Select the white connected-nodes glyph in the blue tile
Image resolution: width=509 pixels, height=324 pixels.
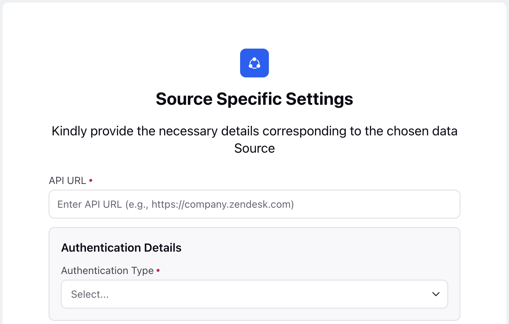pos(254,63)
